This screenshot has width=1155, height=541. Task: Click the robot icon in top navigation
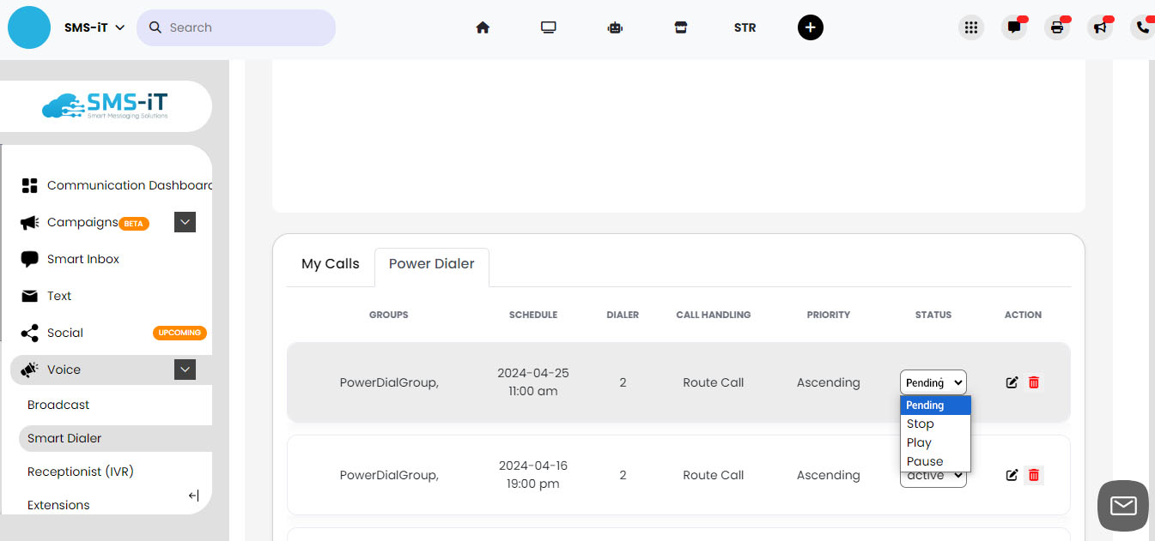click(614, 27)
